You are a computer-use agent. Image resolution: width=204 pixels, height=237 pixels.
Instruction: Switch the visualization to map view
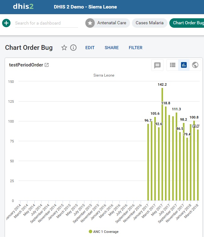(195, 65)
